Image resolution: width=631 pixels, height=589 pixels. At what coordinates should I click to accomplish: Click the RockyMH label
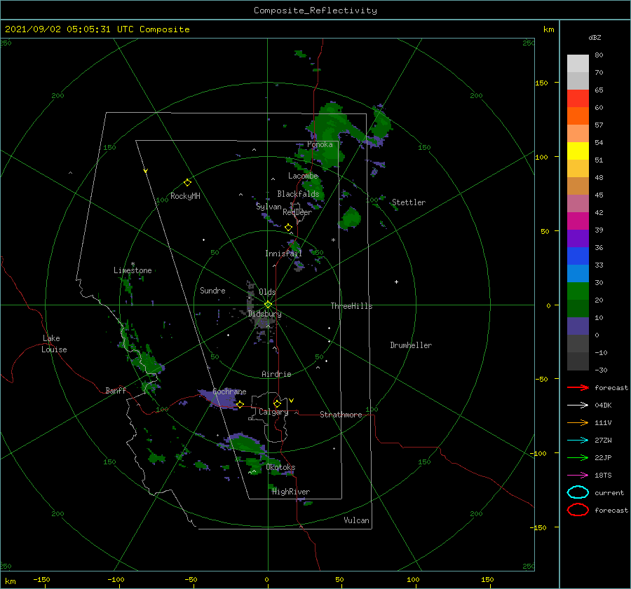pos(185,196)
